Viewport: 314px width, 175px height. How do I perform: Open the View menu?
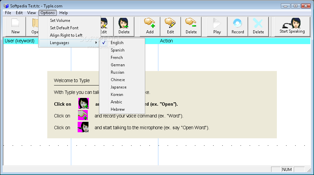pyautogui.click(x=31, y=13)
